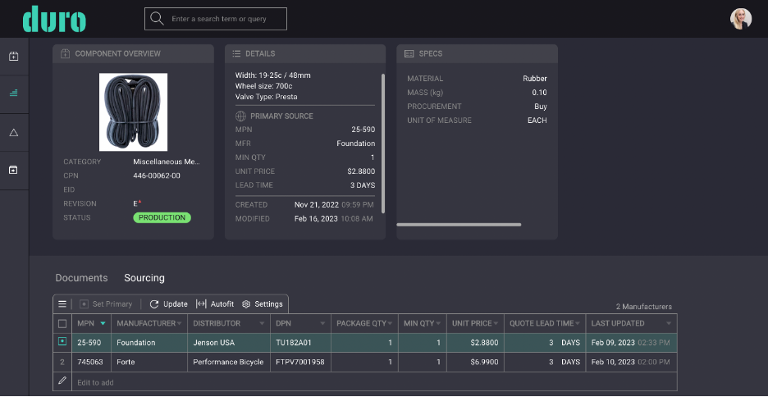Open the DPN column dropdown
Viewport: 768px width, 397px height.
pyautogui.click(x=322, y=323)
